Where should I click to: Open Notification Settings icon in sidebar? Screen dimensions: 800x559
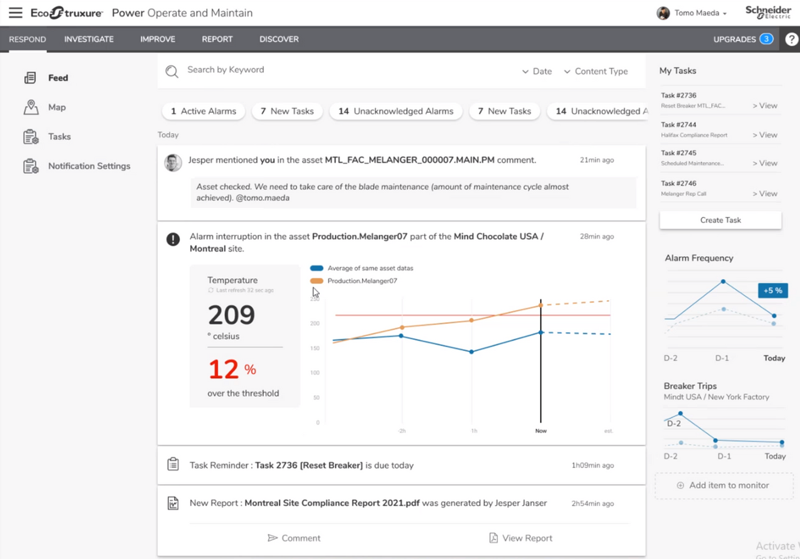point(31,166)
